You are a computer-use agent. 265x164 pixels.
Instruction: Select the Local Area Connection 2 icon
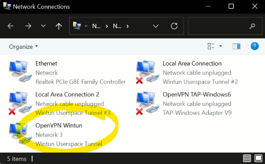tap(20, 103)
